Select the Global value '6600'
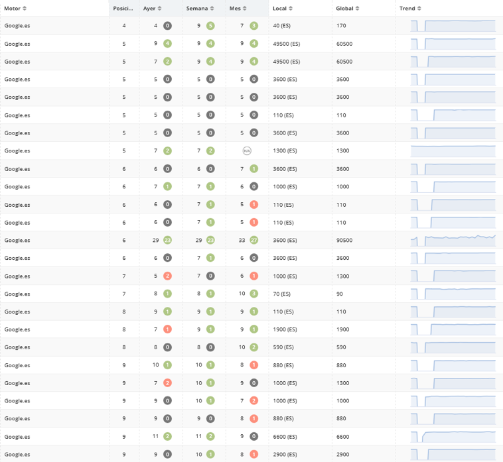 [342, 437]
